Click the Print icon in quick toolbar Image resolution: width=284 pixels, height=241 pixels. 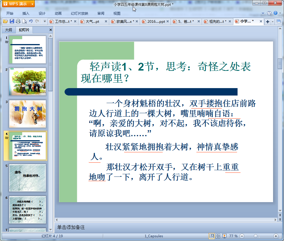coord(18,21)
